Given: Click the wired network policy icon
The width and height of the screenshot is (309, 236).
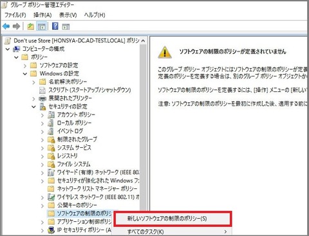Looking at the screenshot, I should click(x=51, y=172).
